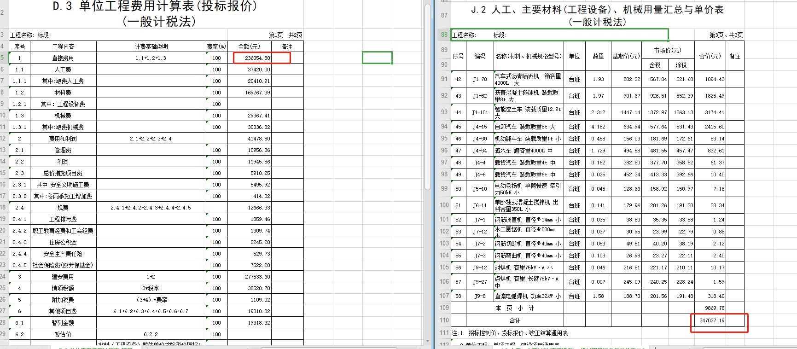Click the 机械费 cell

[x=63, y=116]
